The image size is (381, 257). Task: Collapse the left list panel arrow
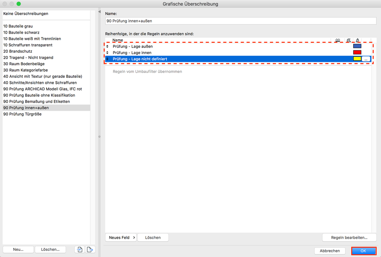100,12
